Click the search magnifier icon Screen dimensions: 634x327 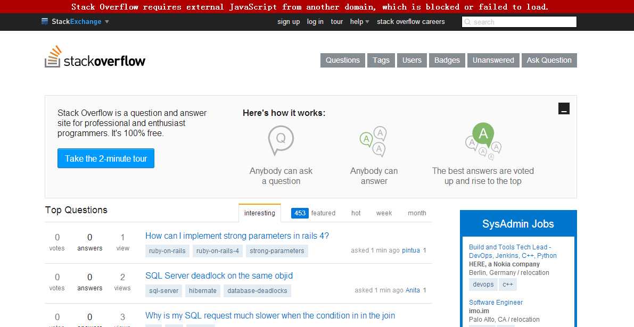pos(467,22)
